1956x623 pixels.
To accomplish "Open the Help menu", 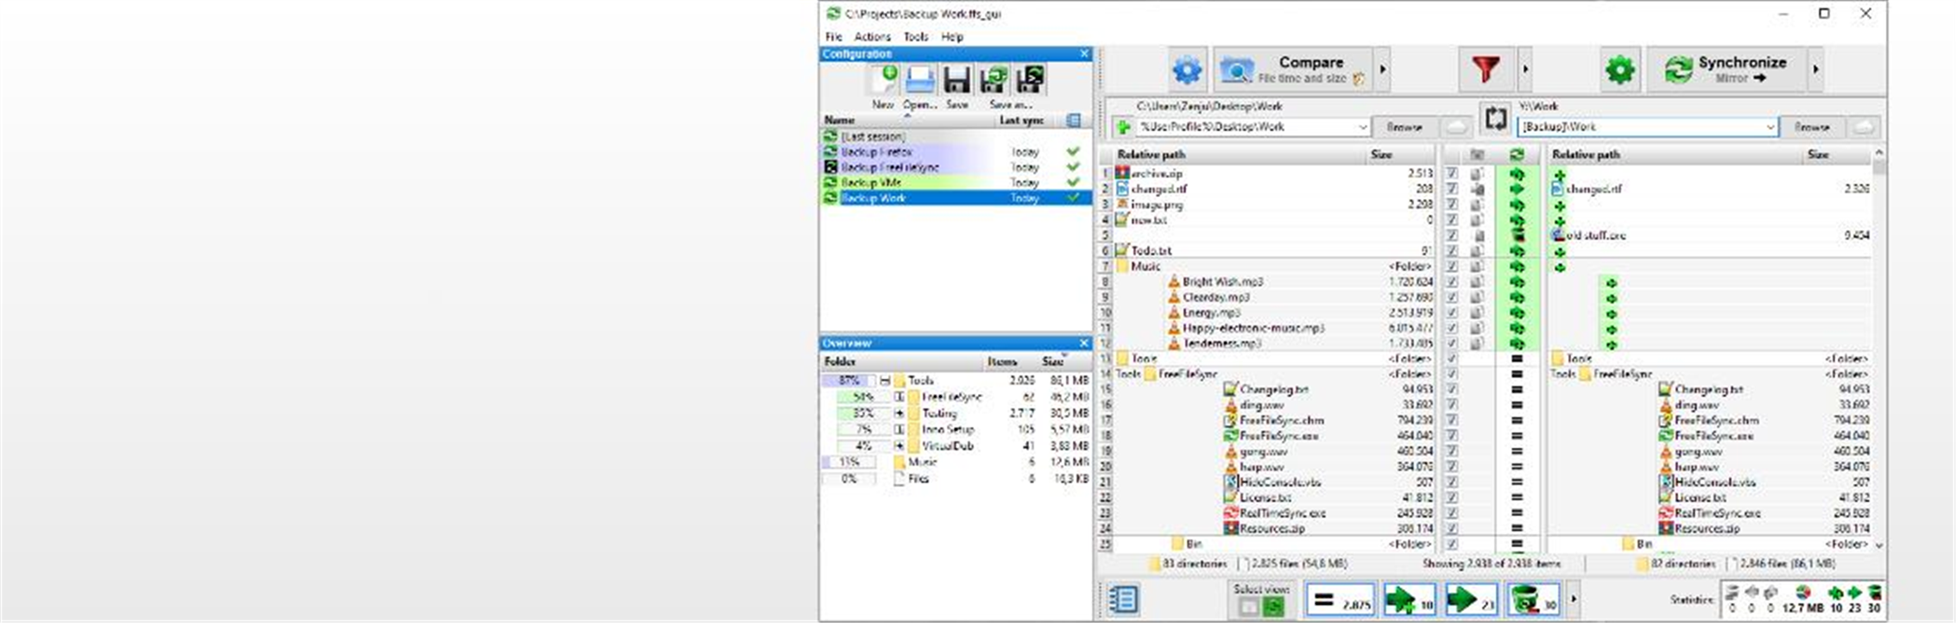I will pyautogui.click(x=952, y=37).
